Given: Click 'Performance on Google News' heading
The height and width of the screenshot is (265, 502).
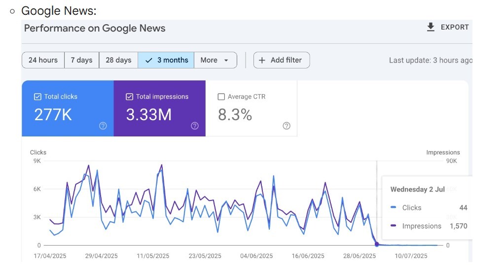Looking at the screenshot, I should (x=95, y=28).
